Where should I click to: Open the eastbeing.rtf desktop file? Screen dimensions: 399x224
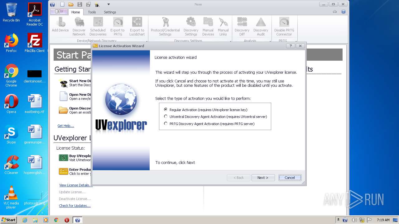[x=35, y=104]
